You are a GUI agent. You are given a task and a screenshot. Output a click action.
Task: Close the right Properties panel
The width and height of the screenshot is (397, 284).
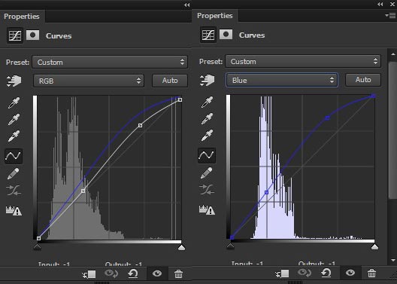pyautogui.click(x=392, y=4)
